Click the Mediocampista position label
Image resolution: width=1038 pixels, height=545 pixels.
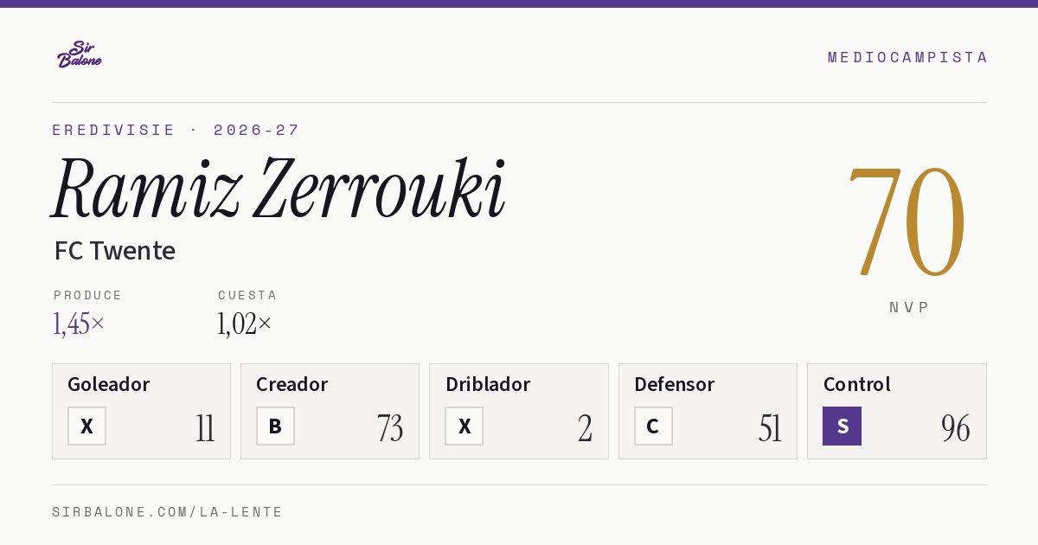point(907,57)
